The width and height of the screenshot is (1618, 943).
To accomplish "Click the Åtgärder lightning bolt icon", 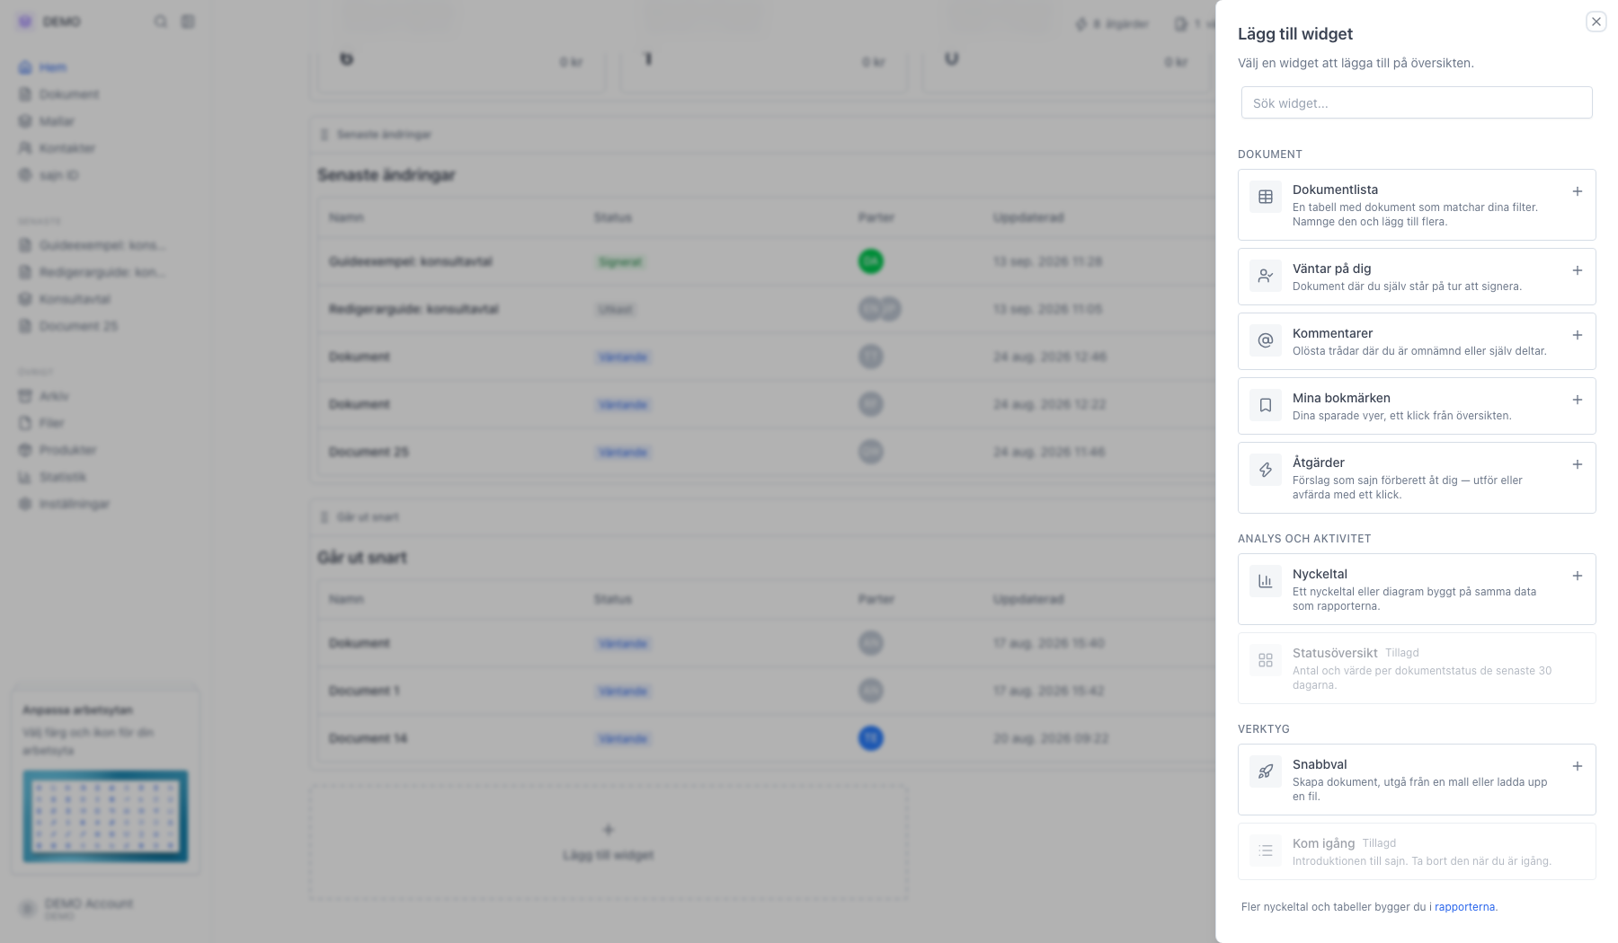I will [1266, 470].
